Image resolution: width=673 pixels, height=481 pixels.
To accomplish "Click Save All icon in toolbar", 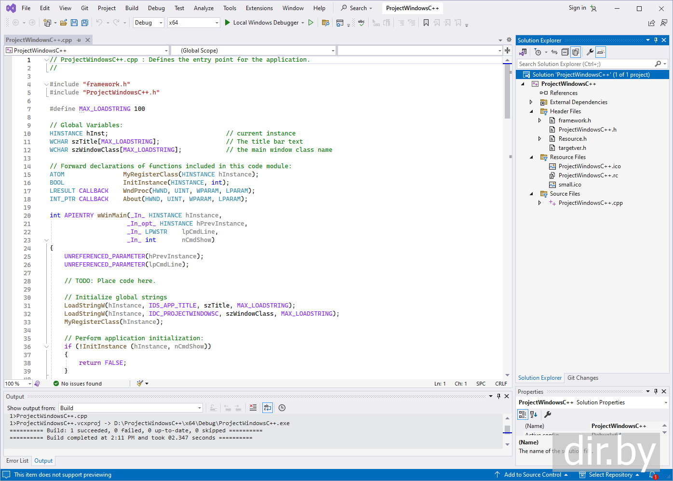I will 85,23.
